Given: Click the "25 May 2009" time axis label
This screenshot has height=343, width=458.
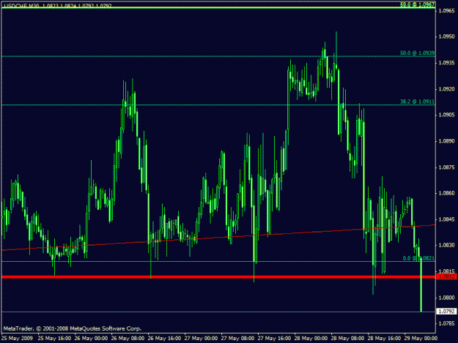Looking at the screenshot, I should coord(17,338).
